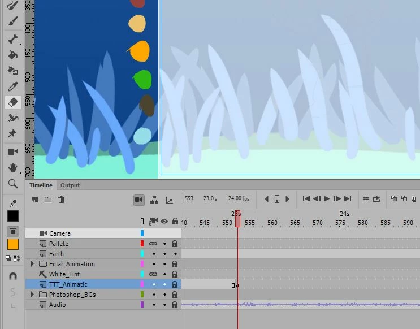Select the Ink Bottle tool
This screenshot has height=329, width=420.
coord(13,71)
